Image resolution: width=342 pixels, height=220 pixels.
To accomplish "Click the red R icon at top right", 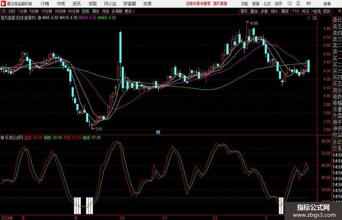I will click(339, 11).
